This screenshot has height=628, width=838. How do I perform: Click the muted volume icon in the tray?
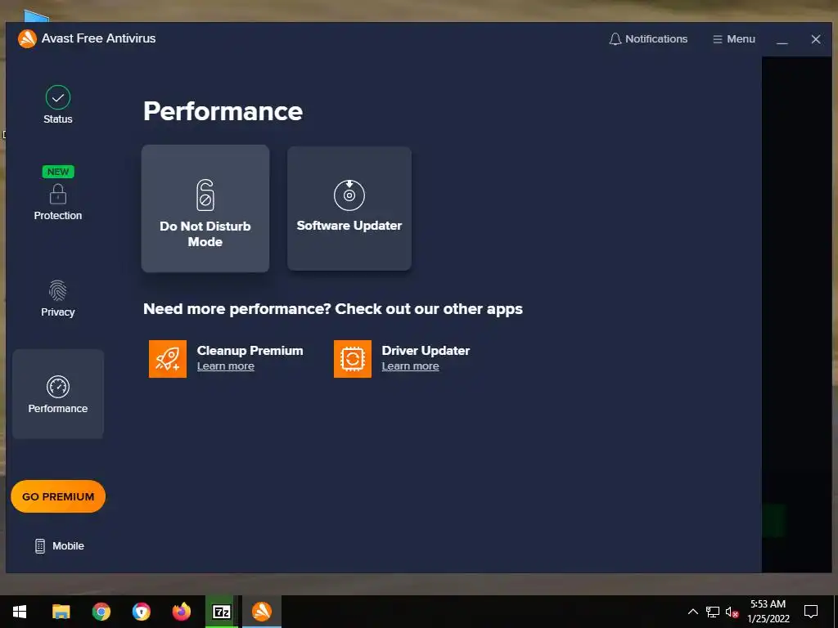(x=732, y=612)
